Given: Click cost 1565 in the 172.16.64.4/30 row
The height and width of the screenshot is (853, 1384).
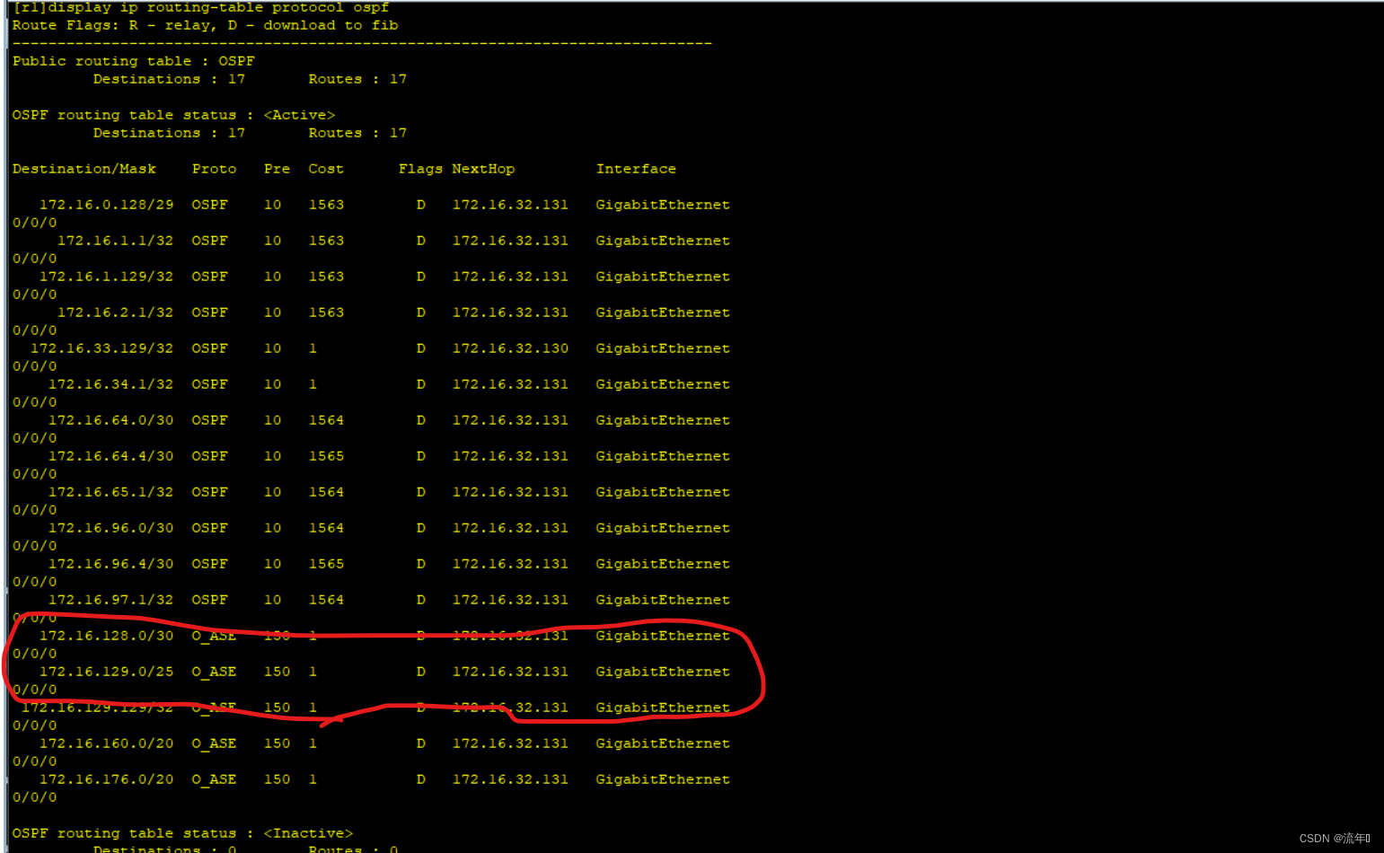Looking at the screenshot, I should click(326, 456).
